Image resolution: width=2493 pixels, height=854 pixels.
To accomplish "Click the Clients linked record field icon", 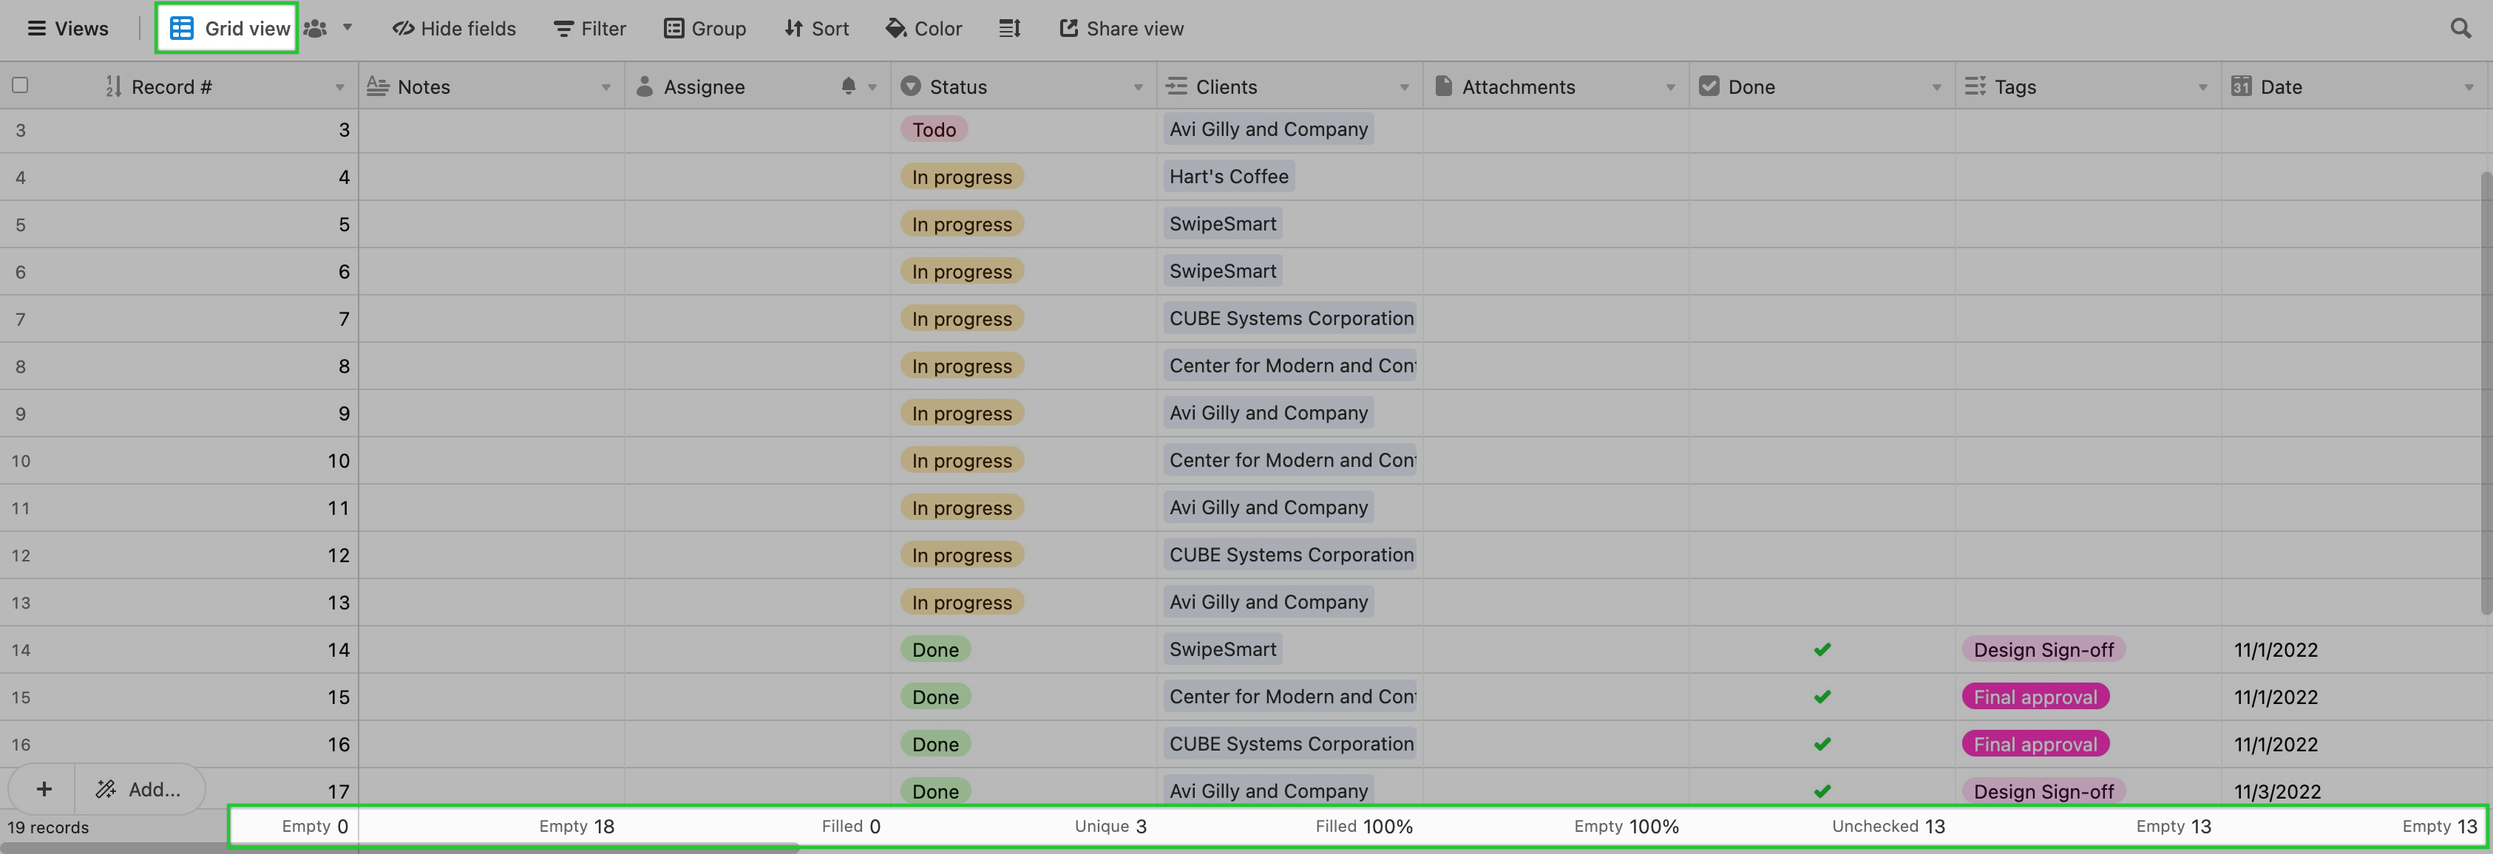I will [x=1177, y=86].
